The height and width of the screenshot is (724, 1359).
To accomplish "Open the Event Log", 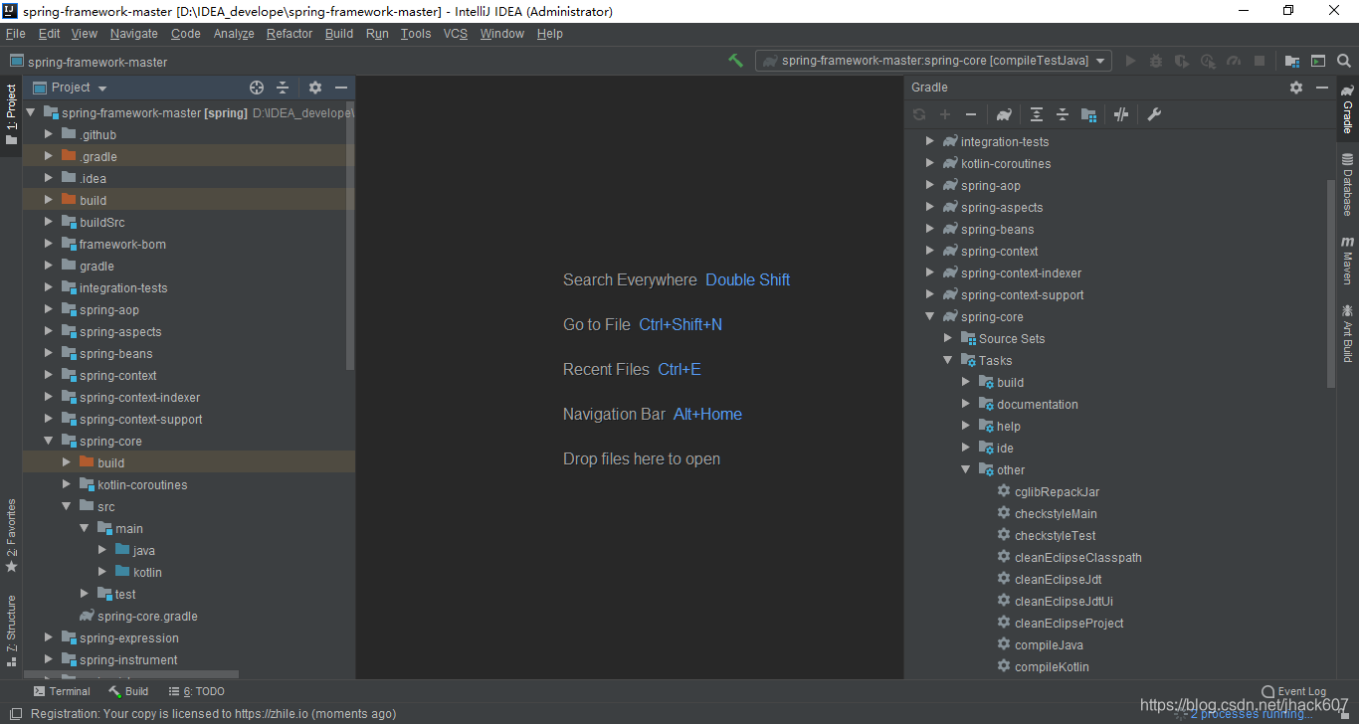I will 1293,691.
